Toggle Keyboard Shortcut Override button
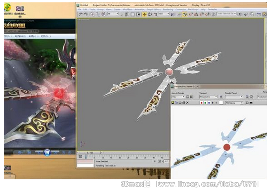The width and height of the screenshot is (272, 192). click(x=185, y=15)
